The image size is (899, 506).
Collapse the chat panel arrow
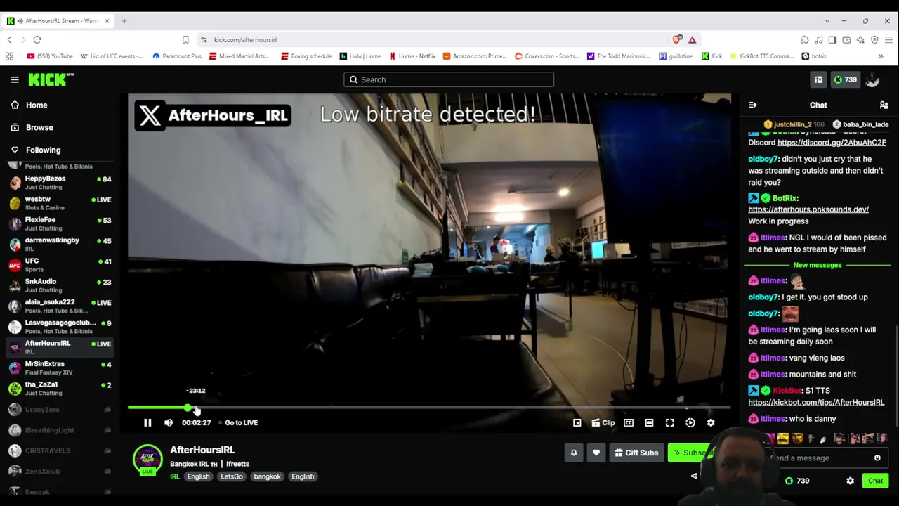753,105
